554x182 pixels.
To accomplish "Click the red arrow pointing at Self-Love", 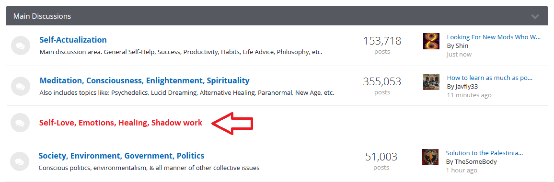I will coord(232,123).
